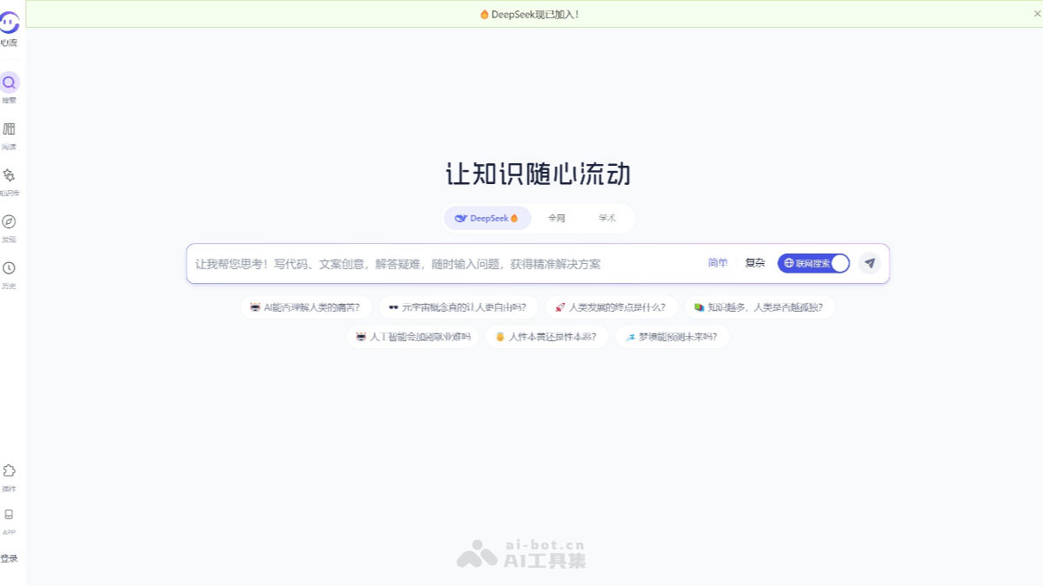Select the 搜索 icon in the sidebar
Viewport: 1043px width, 586px height.
[9, 82]
